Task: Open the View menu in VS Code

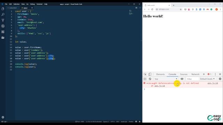Action: [x=23, y=4]
